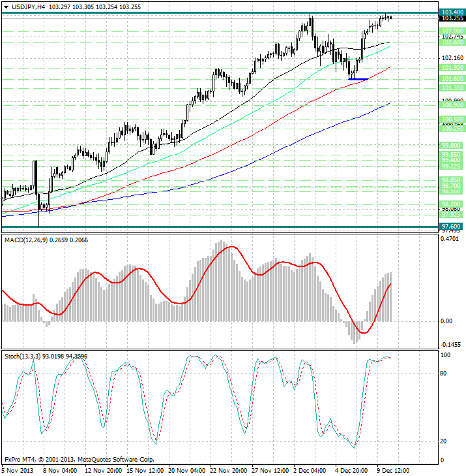Click the 9 Dec 12:00 time label
This screenshot has width=466, height=476.
coord(393,471)
